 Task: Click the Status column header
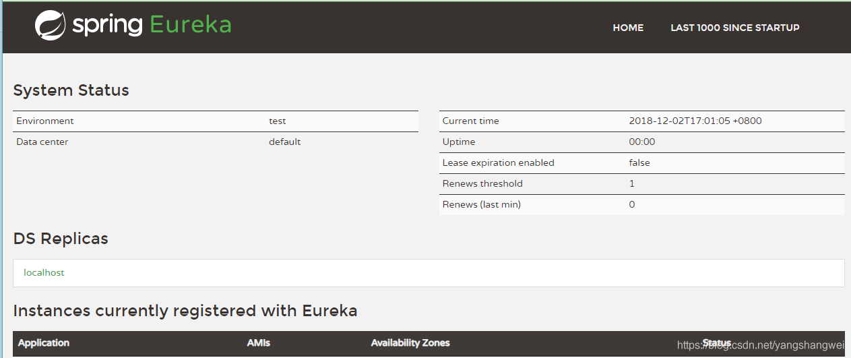click(x=717, y=343)
